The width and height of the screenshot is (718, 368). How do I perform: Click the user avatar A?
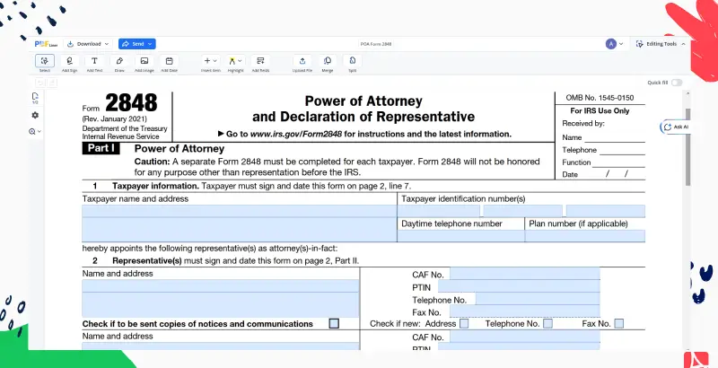611,44
